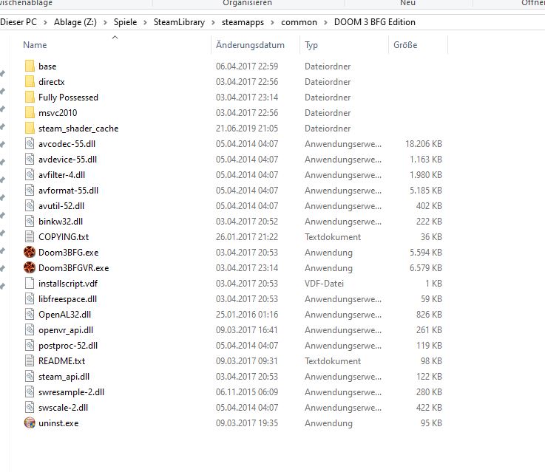Expand the chevron after Ablage (Z:)

click(105, 23)
